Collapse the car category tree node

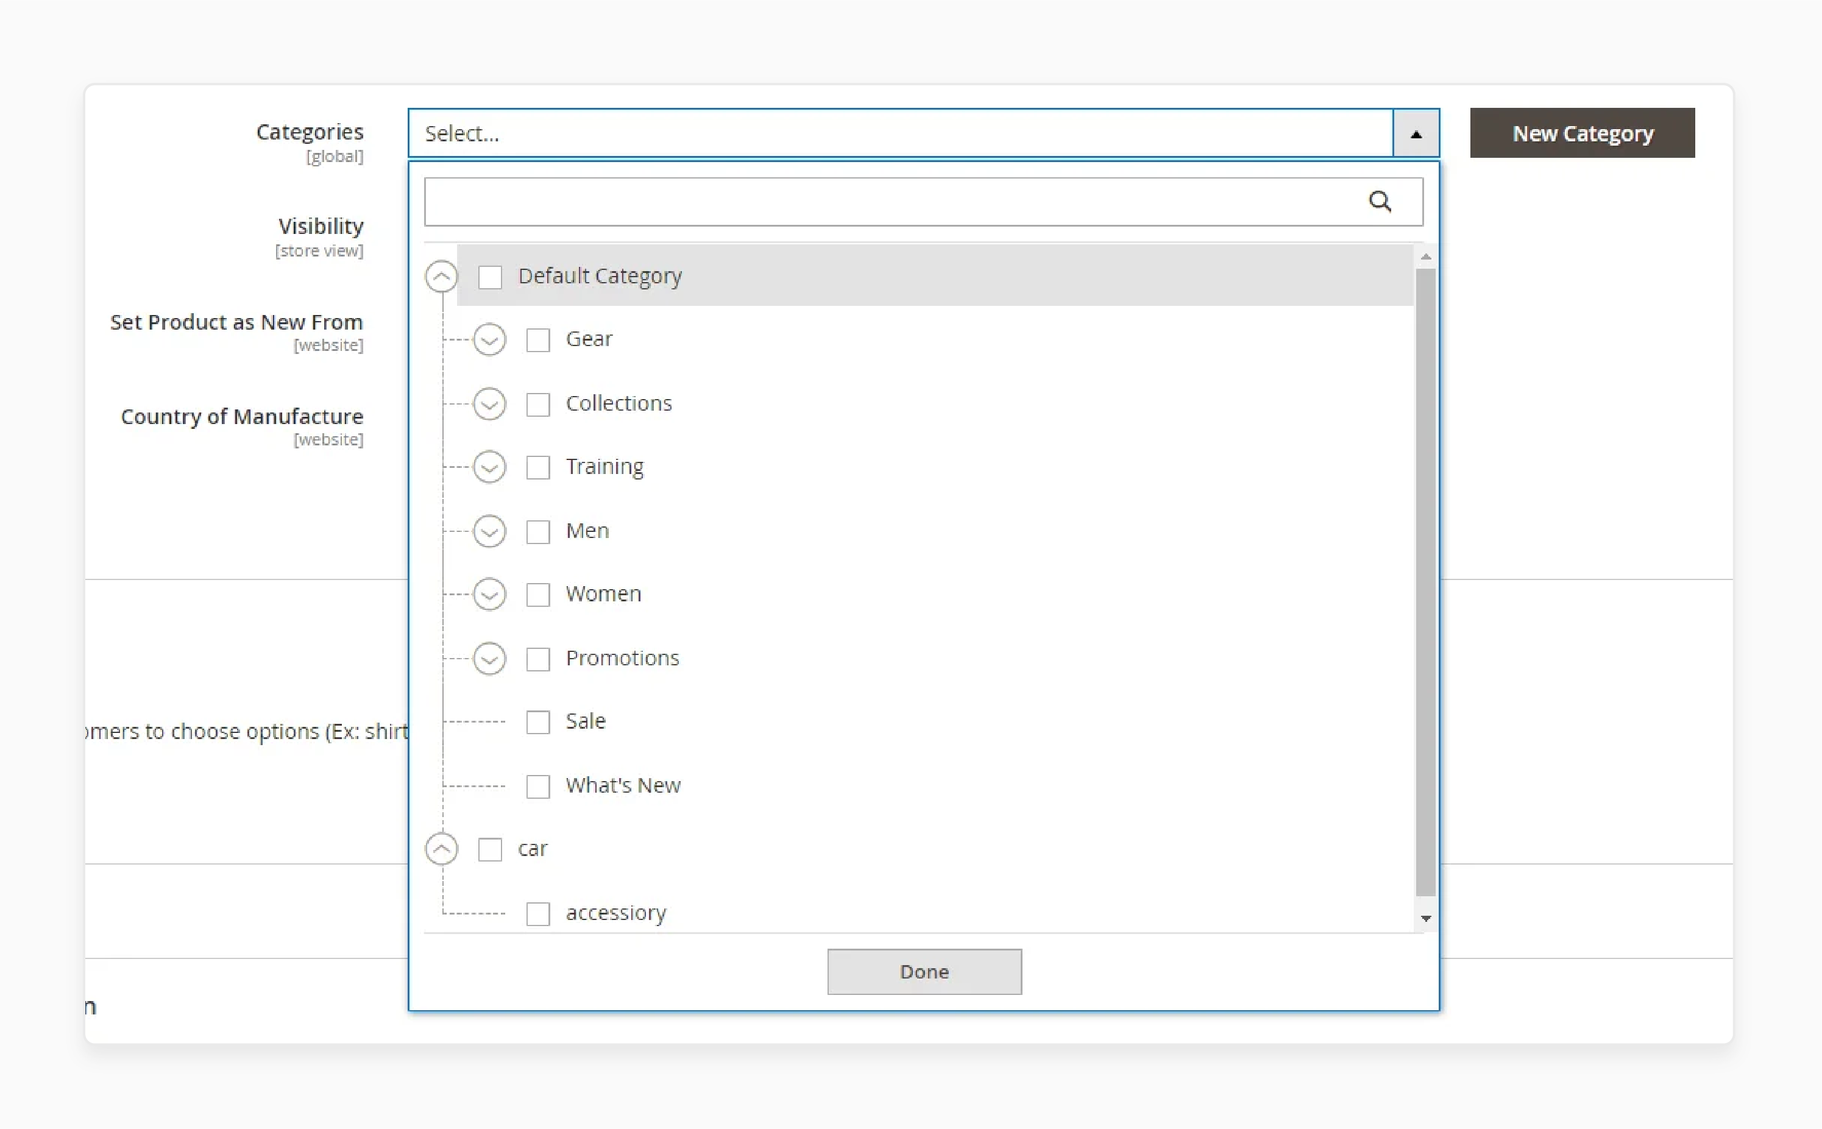[x=441, y=848]
